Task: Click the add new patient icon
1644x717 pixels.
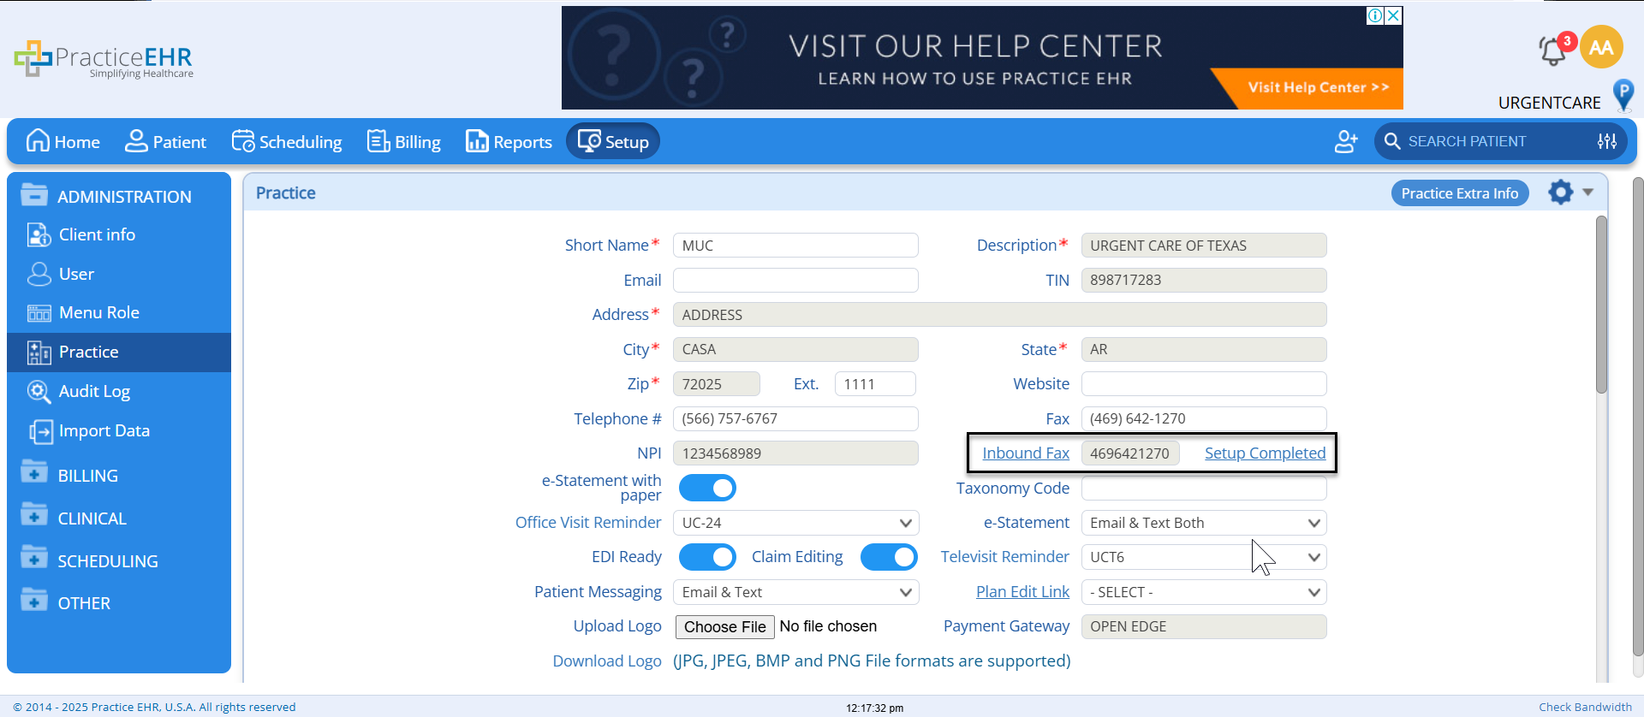Action: click(x=1346, y=141)
